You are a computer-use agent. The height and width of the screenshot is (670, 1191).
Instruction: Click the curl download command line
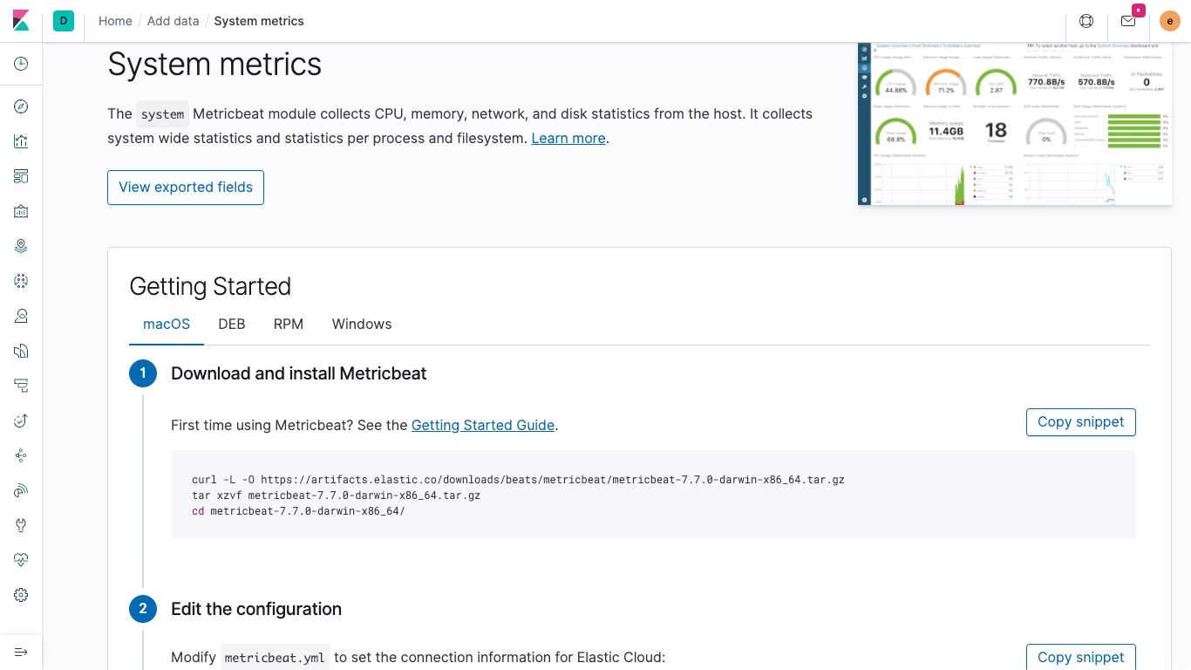(518, 480)
